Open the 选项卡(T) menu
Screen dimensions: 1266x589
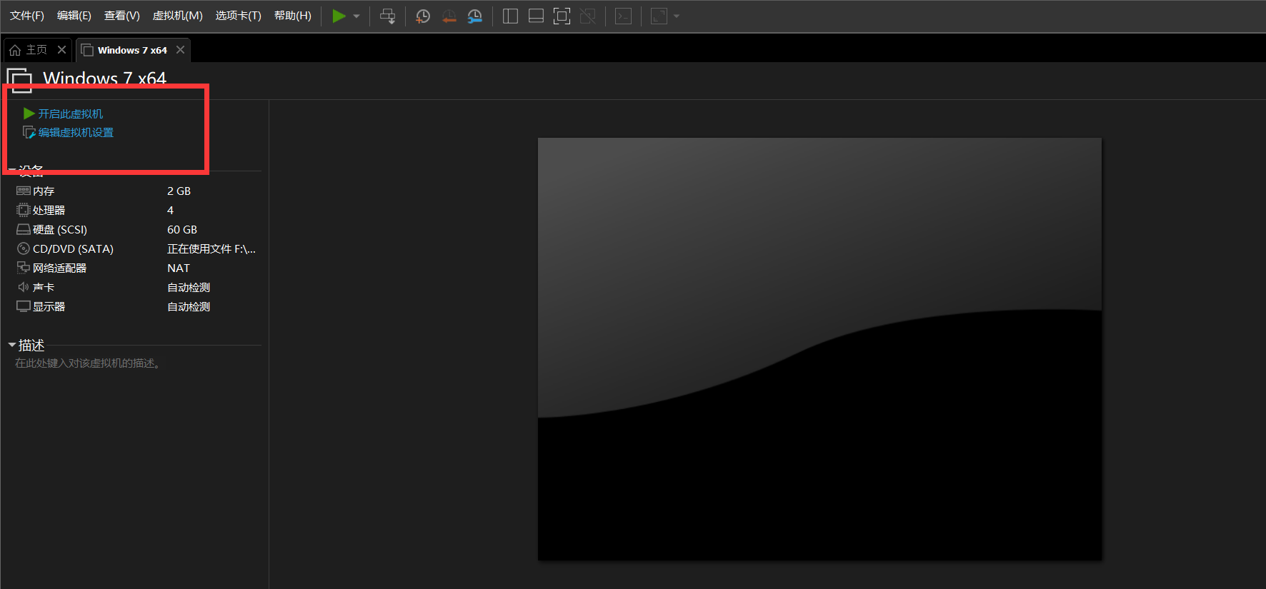coord(239,16)
